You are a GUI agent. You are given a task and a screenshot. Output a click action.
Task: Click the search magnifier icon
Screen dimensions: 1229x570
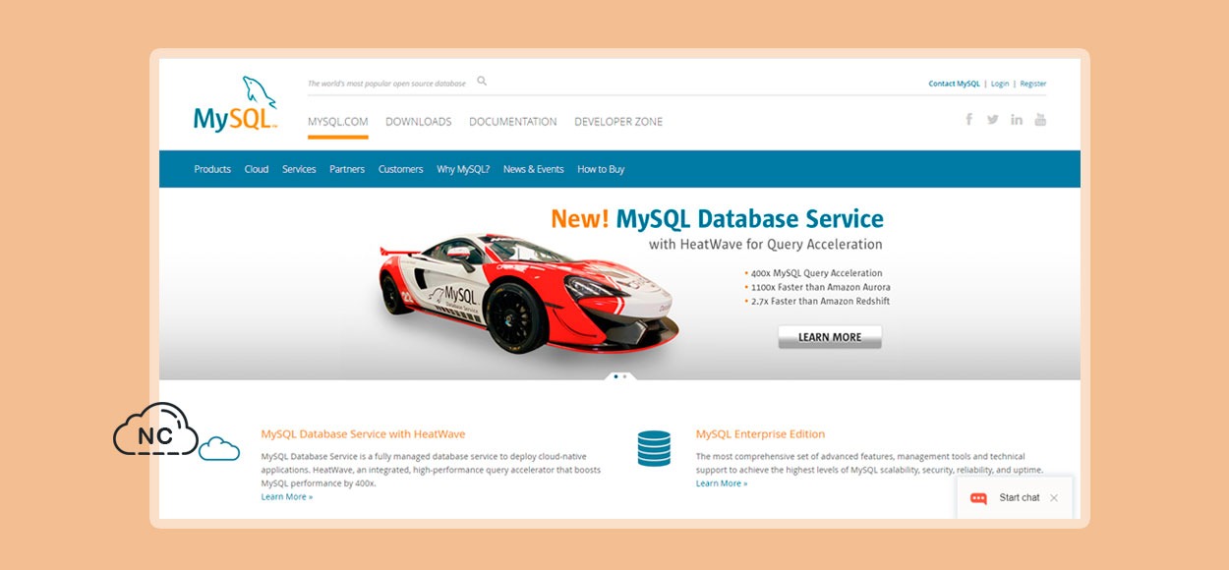(x=482, y=82)
